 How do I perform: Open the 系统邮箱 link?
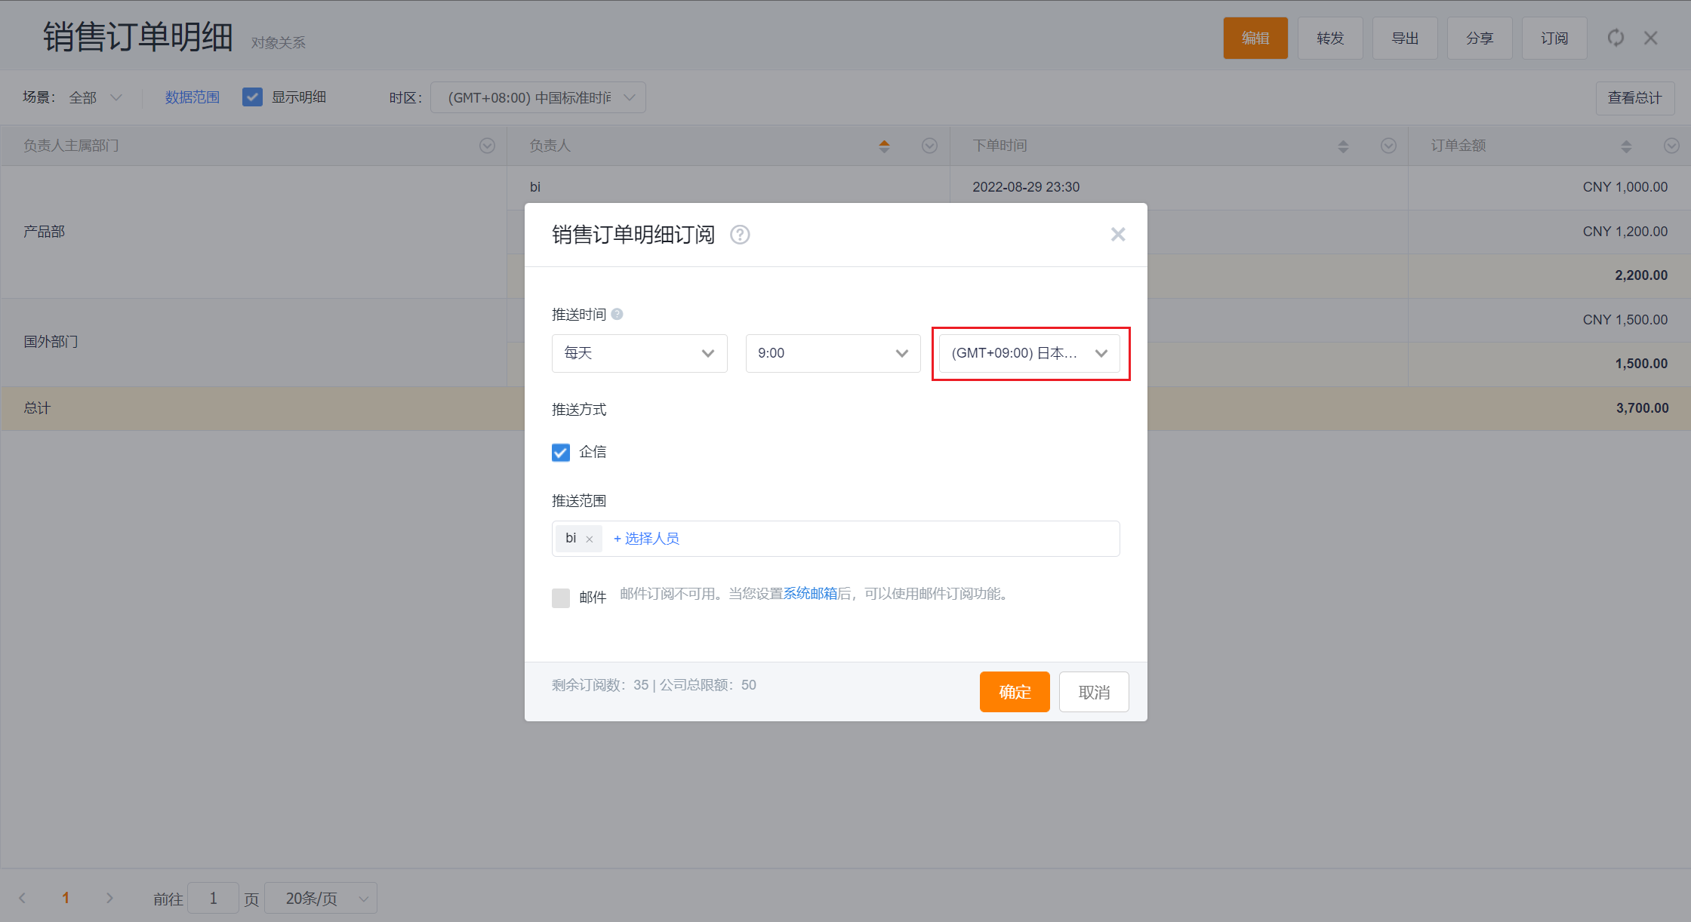[x=810, y=594]
